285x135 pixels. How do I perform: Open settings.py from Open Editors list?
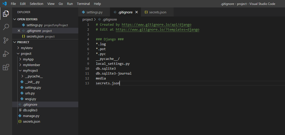(45, 25)
